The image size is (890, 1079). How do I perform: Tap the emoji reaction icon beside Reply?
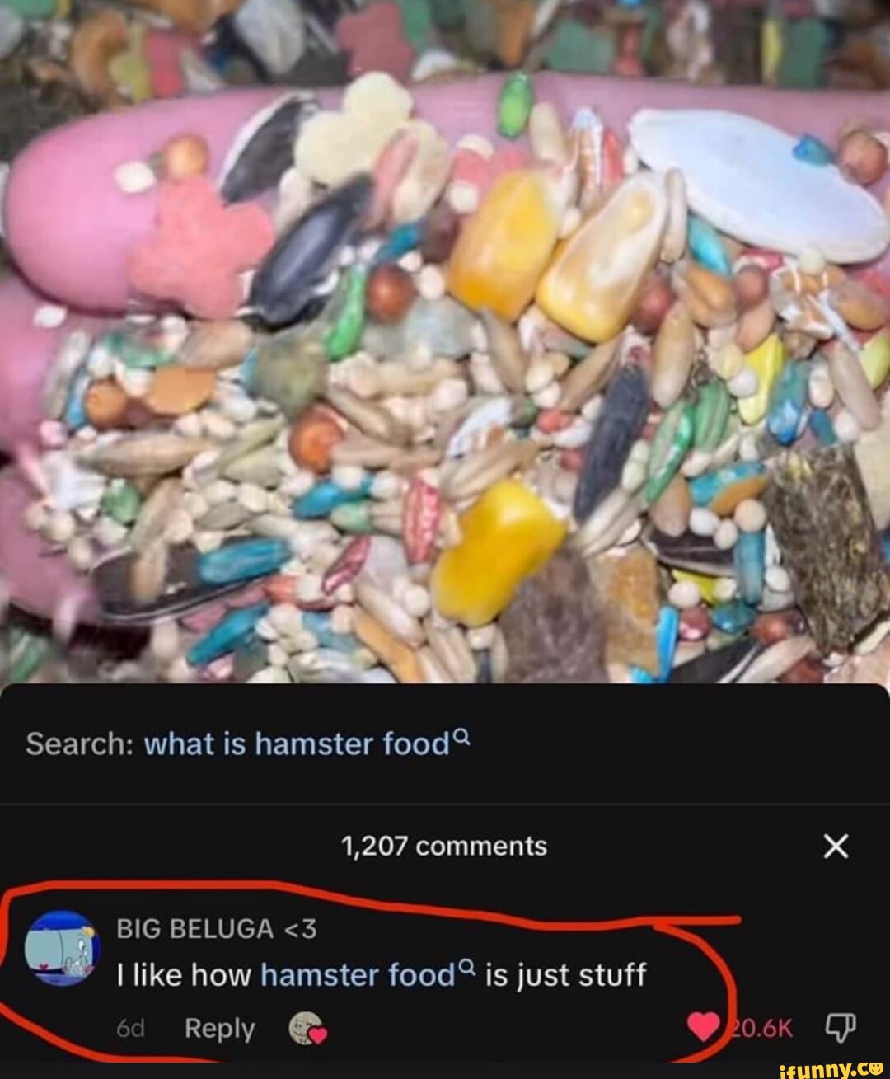tap(307, 1029)
